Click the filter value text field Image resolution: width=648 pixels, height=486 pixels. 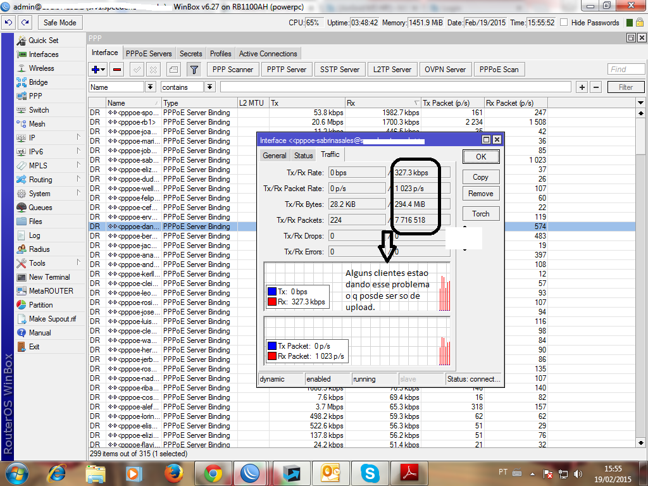(396, 87)
